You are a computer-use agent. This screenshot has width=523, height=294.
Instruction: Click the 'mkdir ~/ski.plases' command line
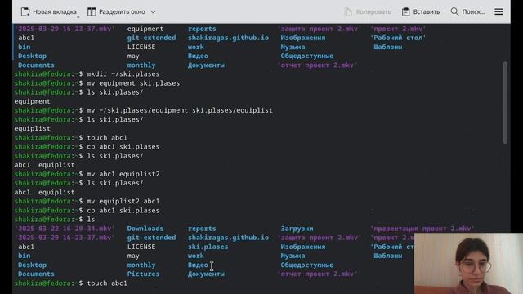click(x=123, y=74)
